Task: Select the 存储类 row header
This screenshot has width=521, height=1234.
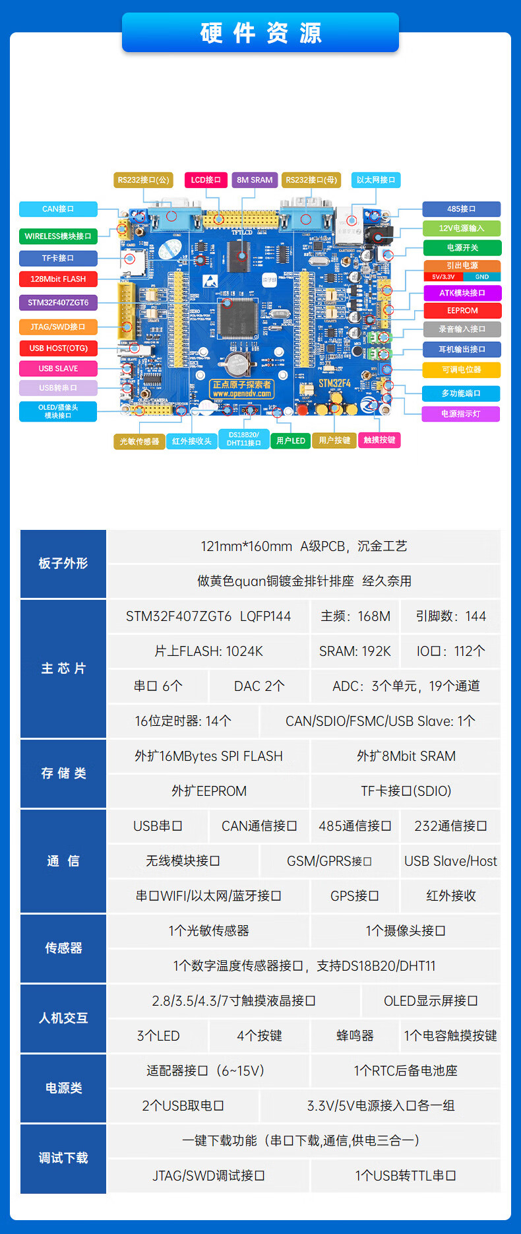Action: tap(63, 773)
